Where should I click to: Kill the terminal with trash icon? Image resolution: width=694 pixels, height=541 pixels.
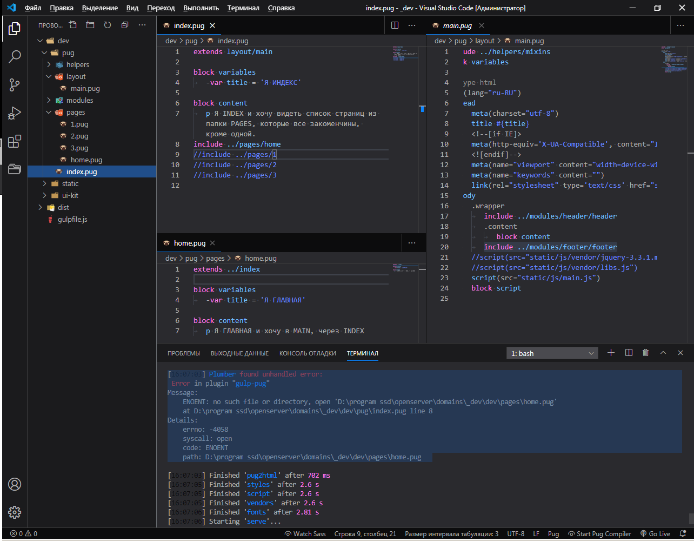645,353
